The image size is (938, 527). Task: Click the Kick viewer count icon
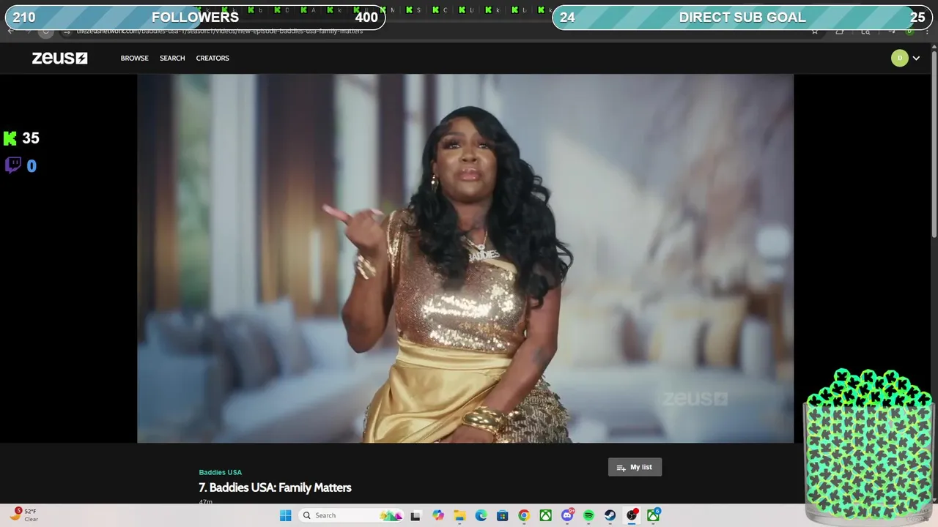click(10, 138)
